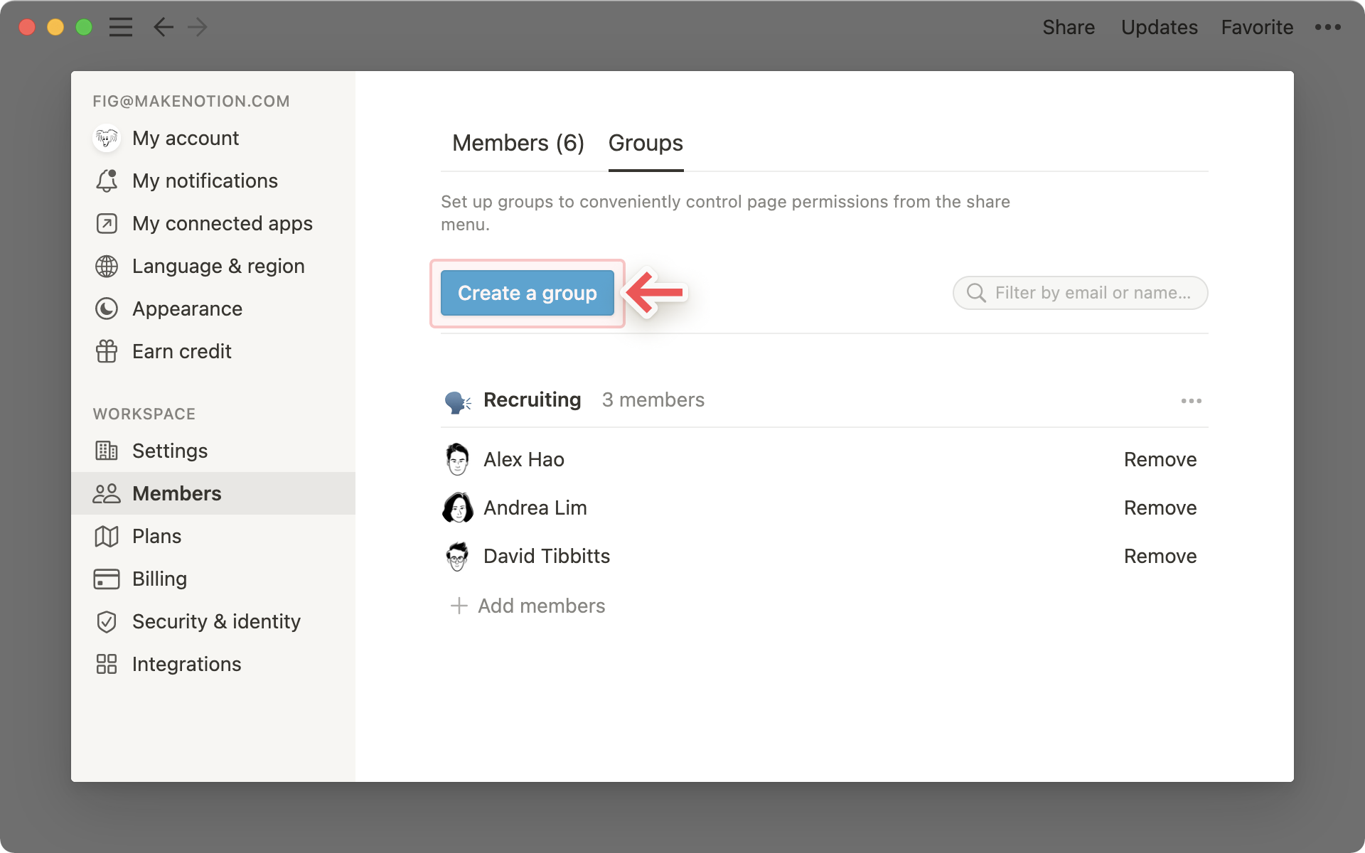Click the globe icon for Language & region
The width and height of the screenshot is (1365, 853).
107,266
